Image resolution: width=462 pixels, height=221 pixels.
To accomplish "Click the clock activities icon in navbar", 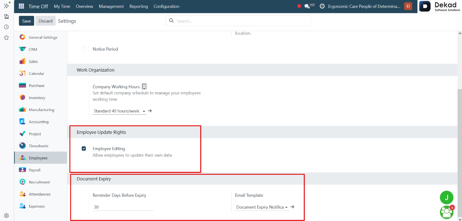I will coord(322,7).
